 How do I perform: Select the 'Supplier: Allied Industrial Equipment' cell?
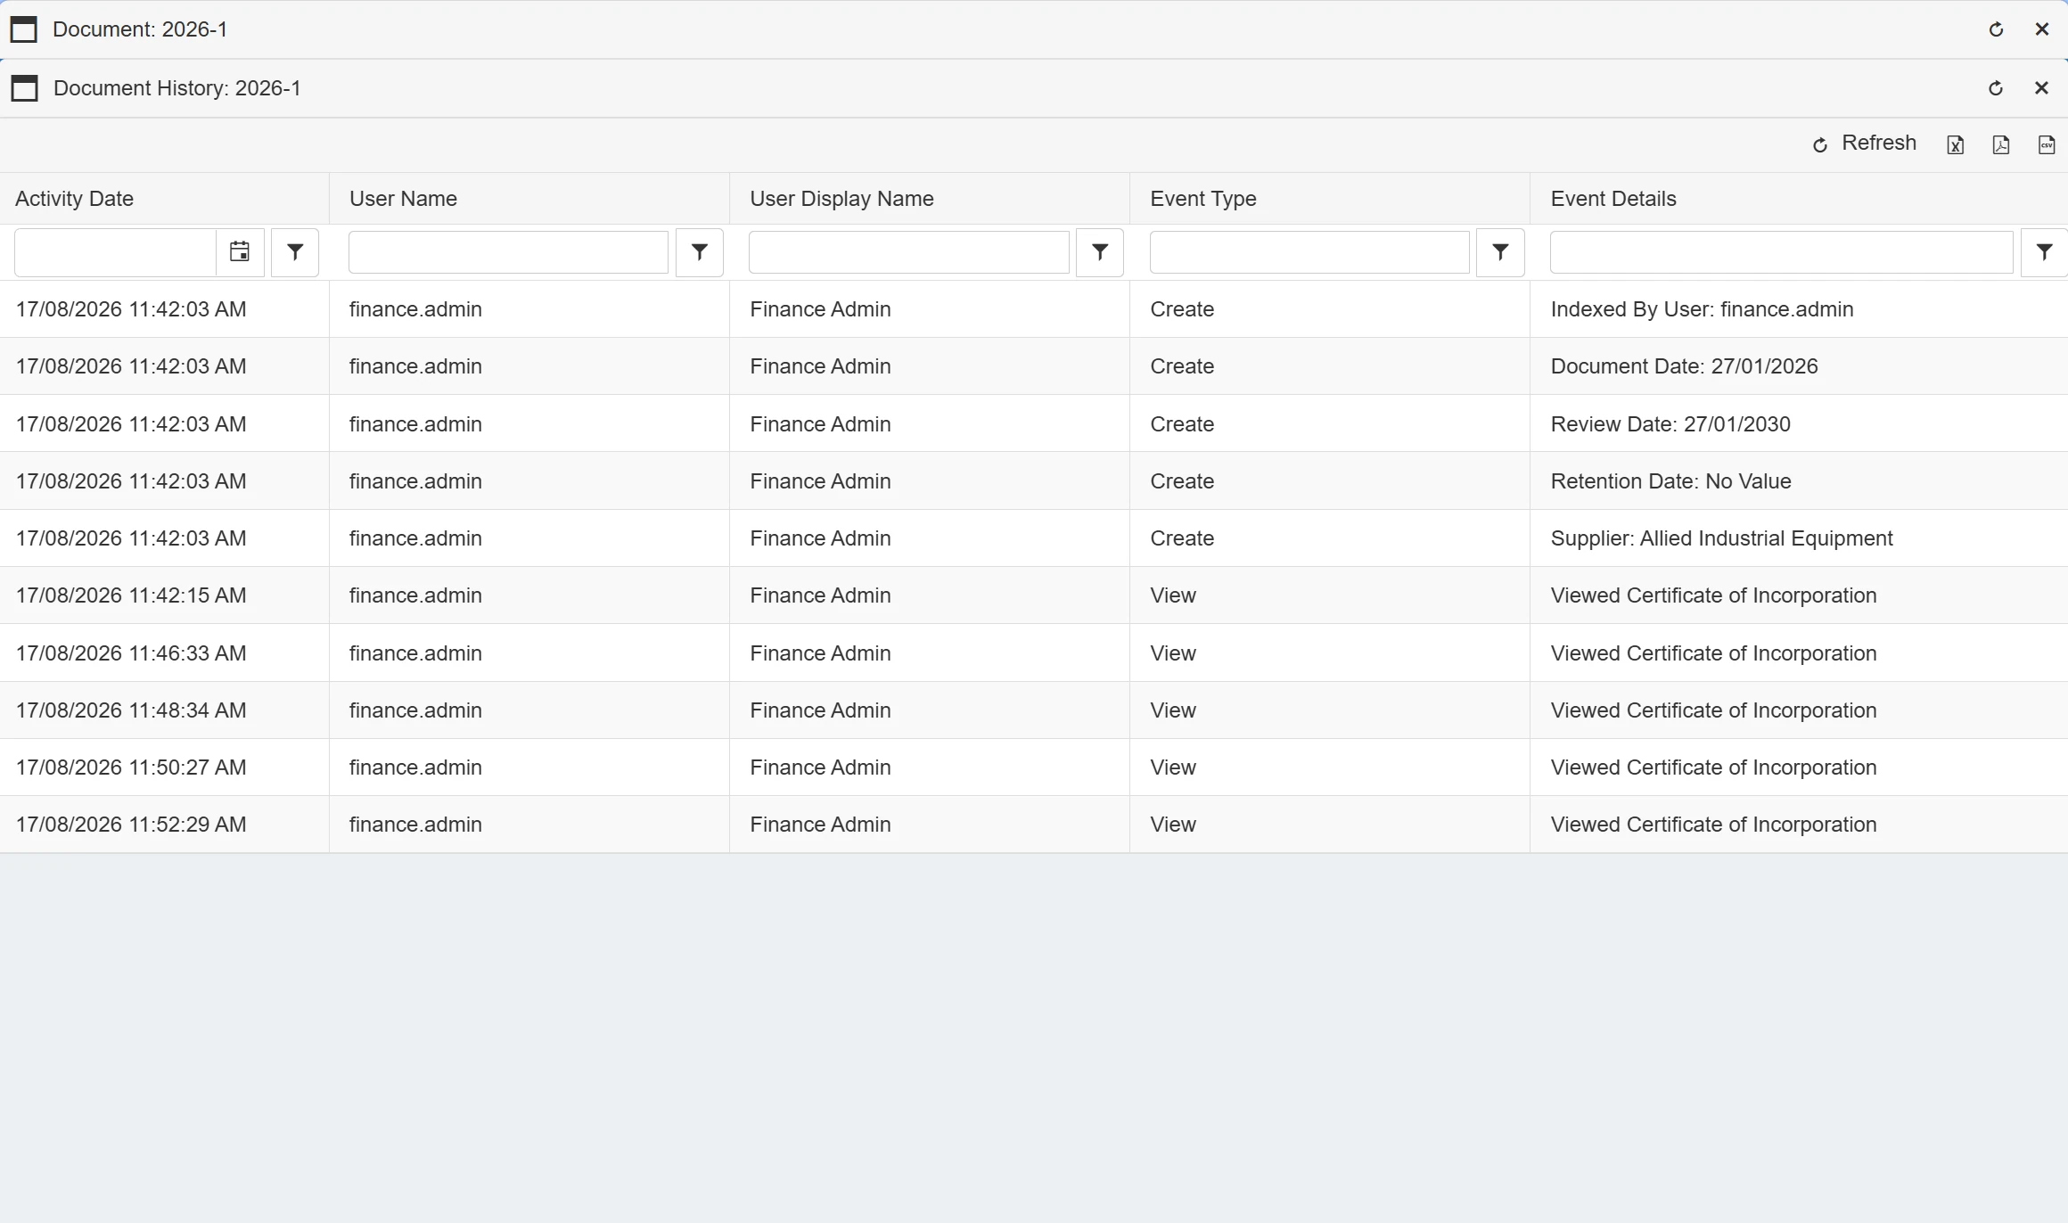tap(1799, 538)
